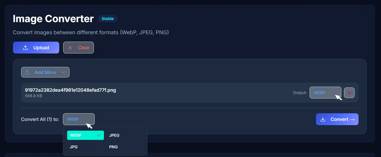
Task: Click the upload icon in Add More button
Action: [x=27, y=72]
